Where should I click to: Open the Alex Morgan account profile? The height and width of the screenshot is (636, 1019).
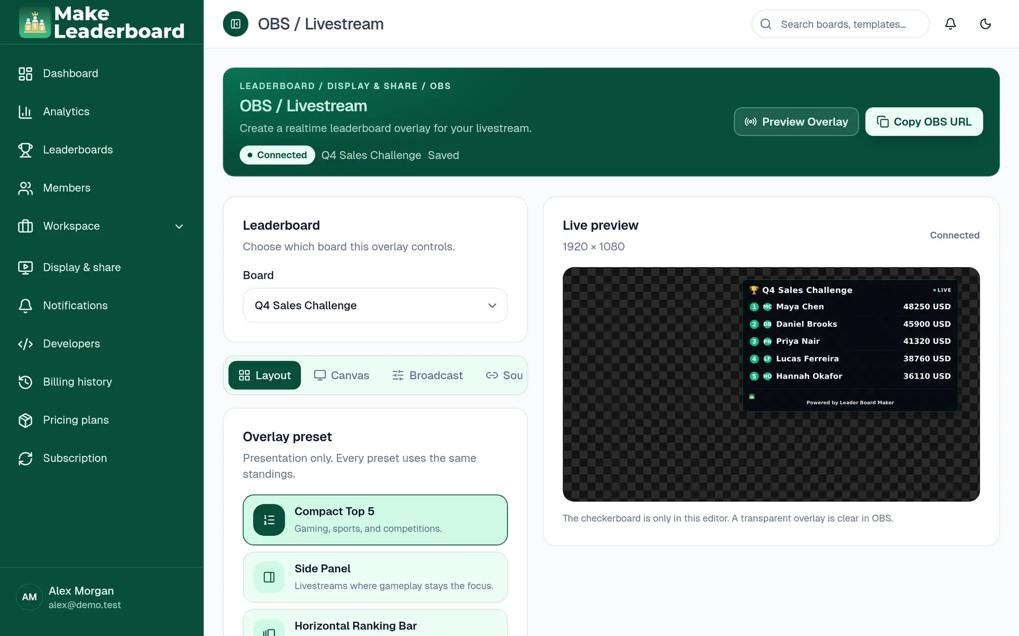[x=102, y=597]
